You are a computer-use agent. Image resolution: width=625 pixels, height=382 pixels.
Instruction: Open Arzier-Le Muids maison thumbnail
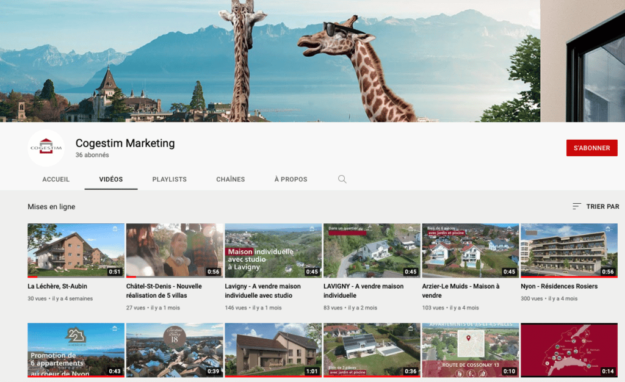[x=470, y=250]
